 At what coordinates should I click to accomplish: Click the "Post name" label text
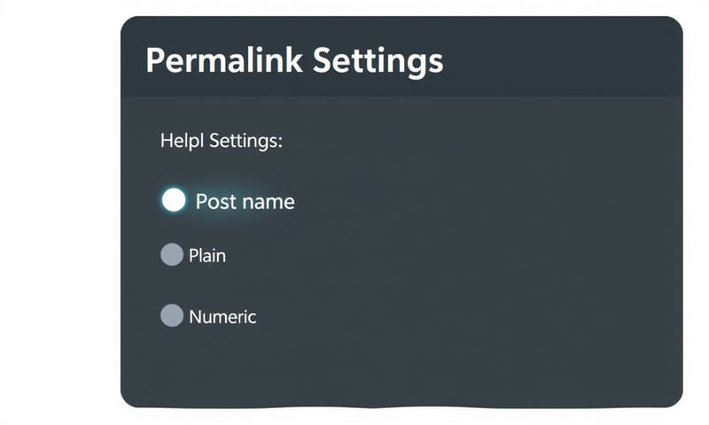point(245,202)
